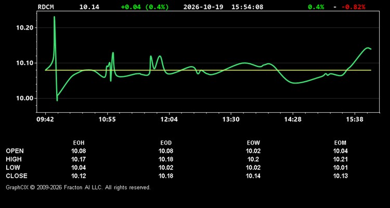Select EOD open value 10.08
Screen dimensions: 390x208
166,151
